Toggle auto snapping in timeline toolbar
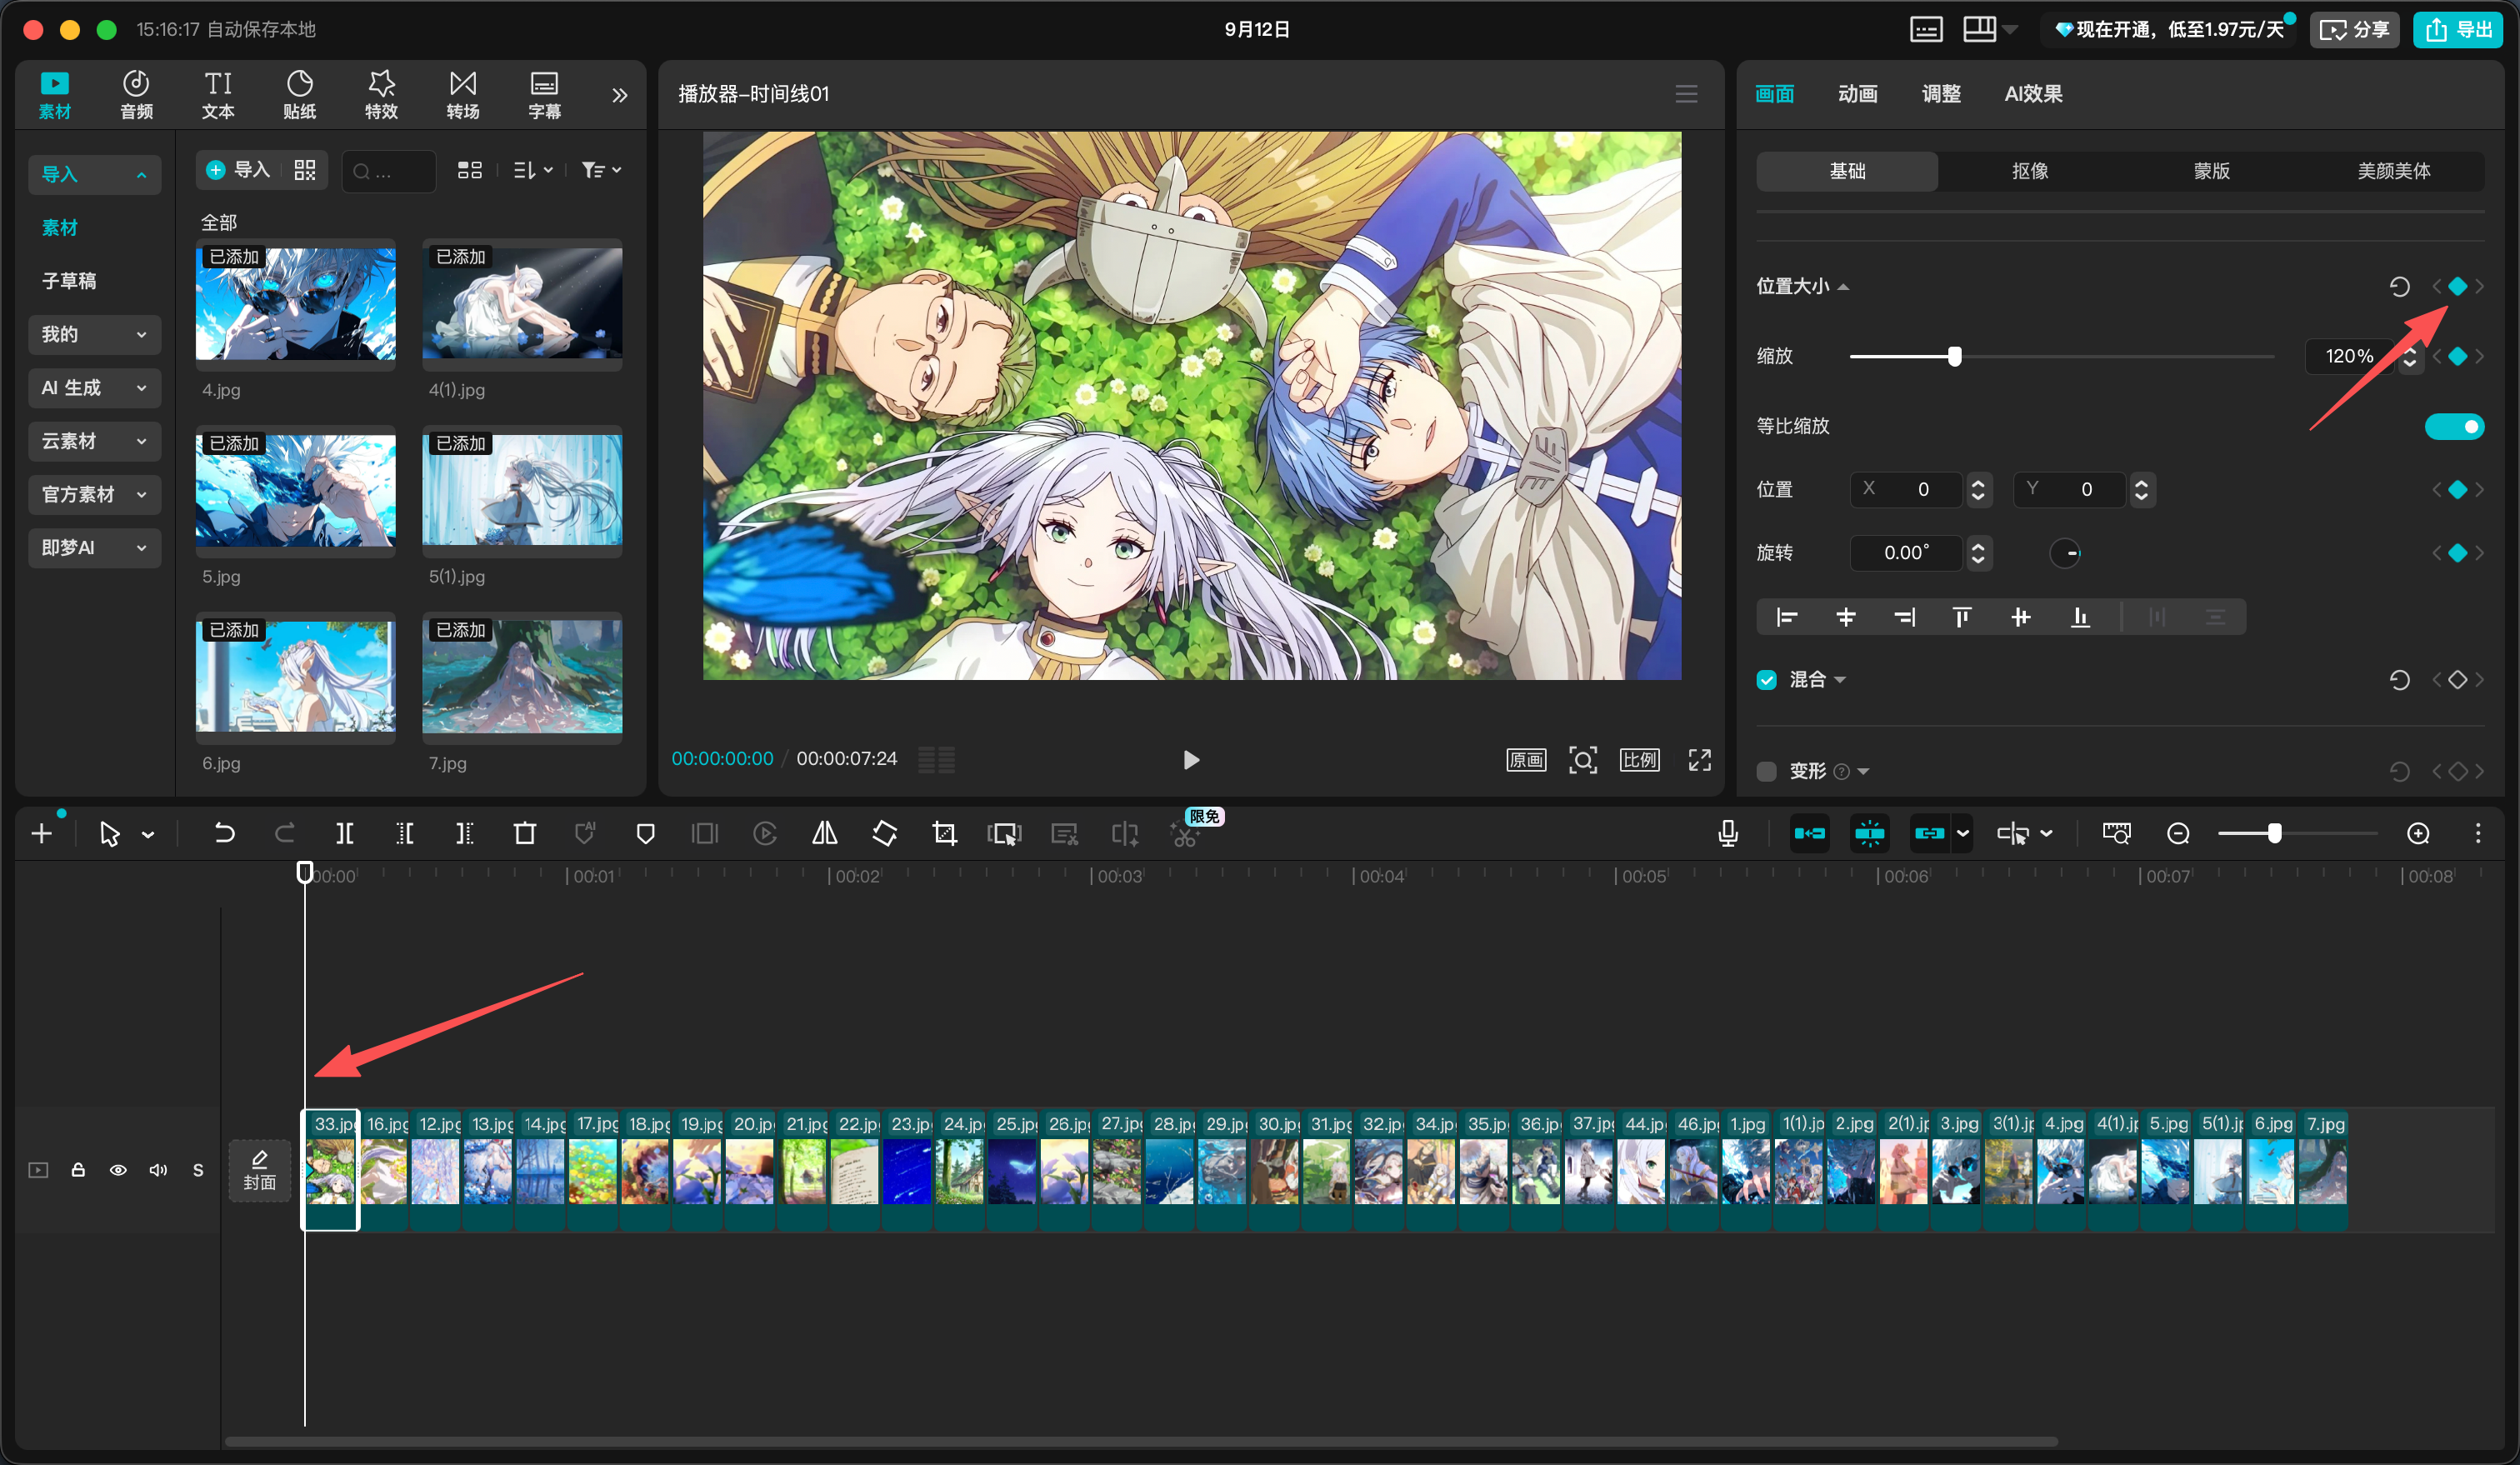 (x=1869, y=833)
